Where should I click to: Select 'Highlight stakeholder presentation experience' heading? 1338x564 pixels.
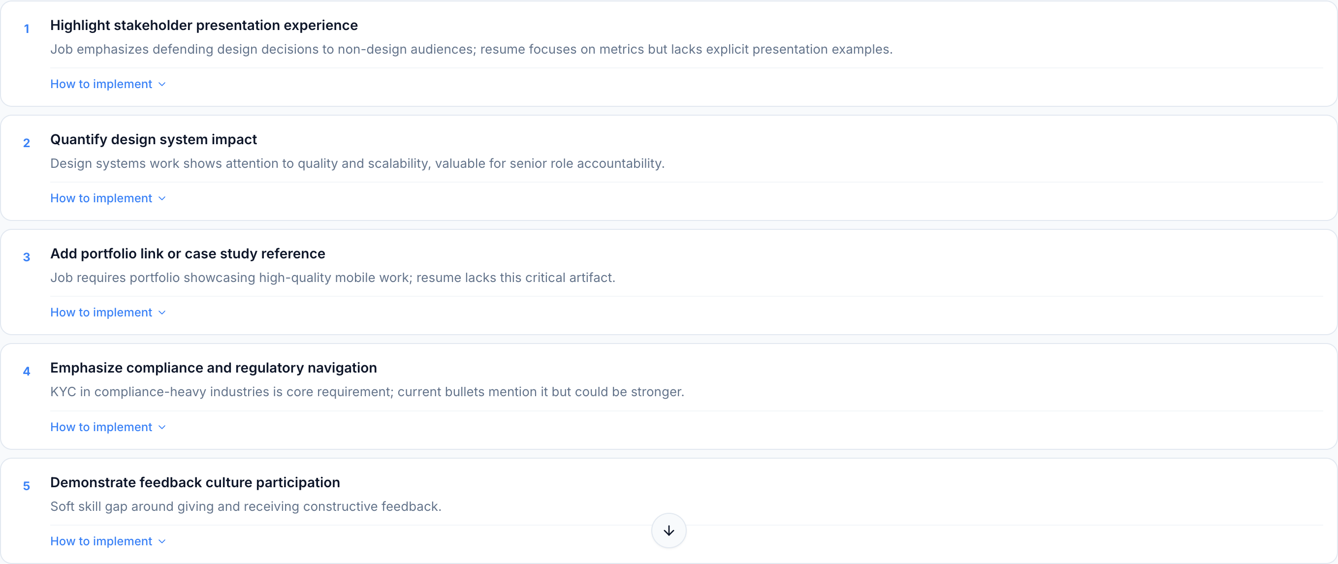(204, 25)
